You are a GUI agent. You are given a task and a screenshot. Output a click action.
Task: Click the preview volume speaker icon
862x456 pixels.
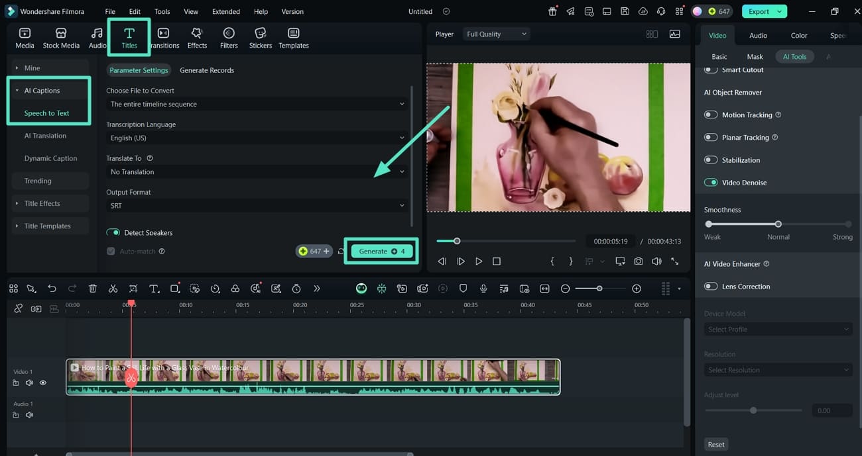(x=656, y=261)
